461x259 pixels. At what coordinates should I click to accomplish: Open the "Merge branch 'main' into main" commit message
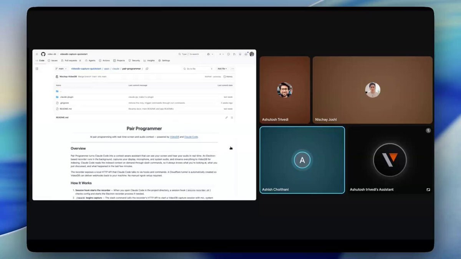tap(92, 77)
